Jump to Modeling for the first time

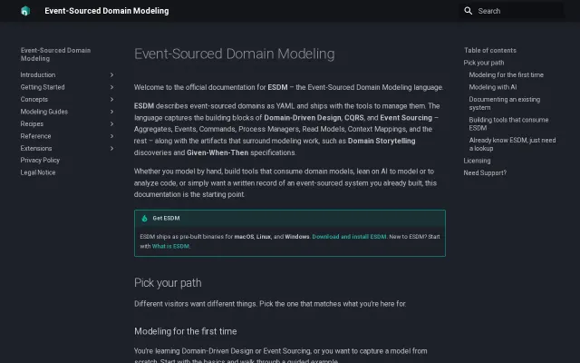coord(506,74)
